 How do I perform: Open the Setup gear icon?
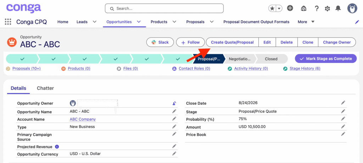click(x=327, y=9)
